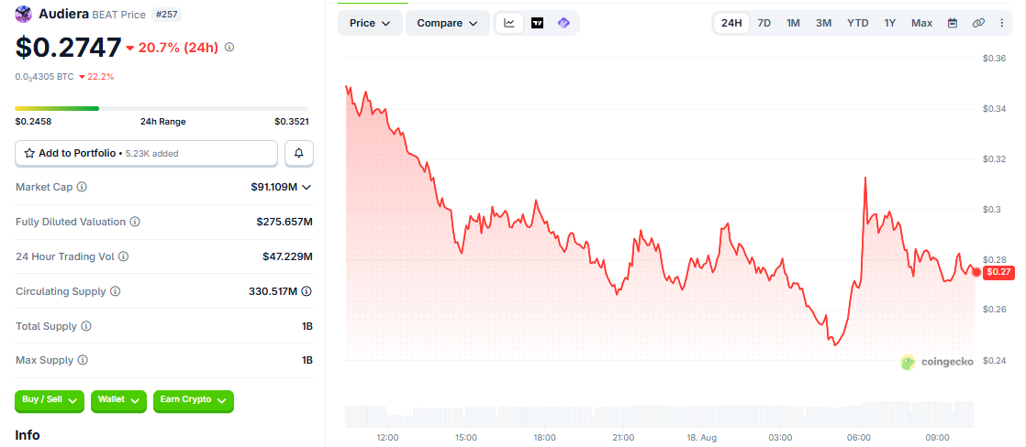Click the 24h Range progress bar
Image resolution: width=1026 pixels, height=447 pixels.
click(162, 108)
